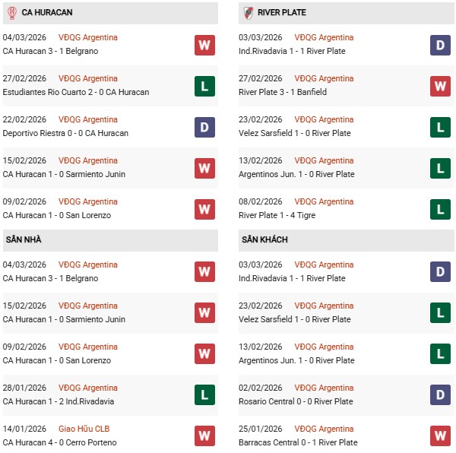The width and height of the screenshot is (456, 453).
Task: Click the L badge for Huracan 1-2 Ind.Rivadavia
Action: point(204,395)
